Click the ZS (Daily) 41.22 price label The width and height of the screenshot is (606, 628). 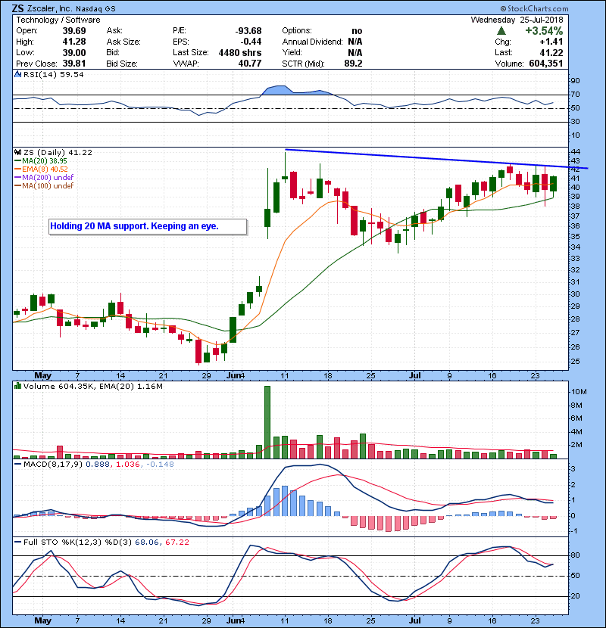click(58, 152)
